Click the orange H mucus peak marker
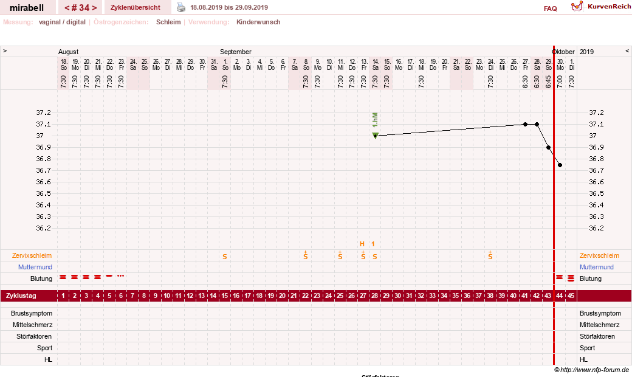The width and height of the screenshot is (632, 377). (x=362, y=244)
